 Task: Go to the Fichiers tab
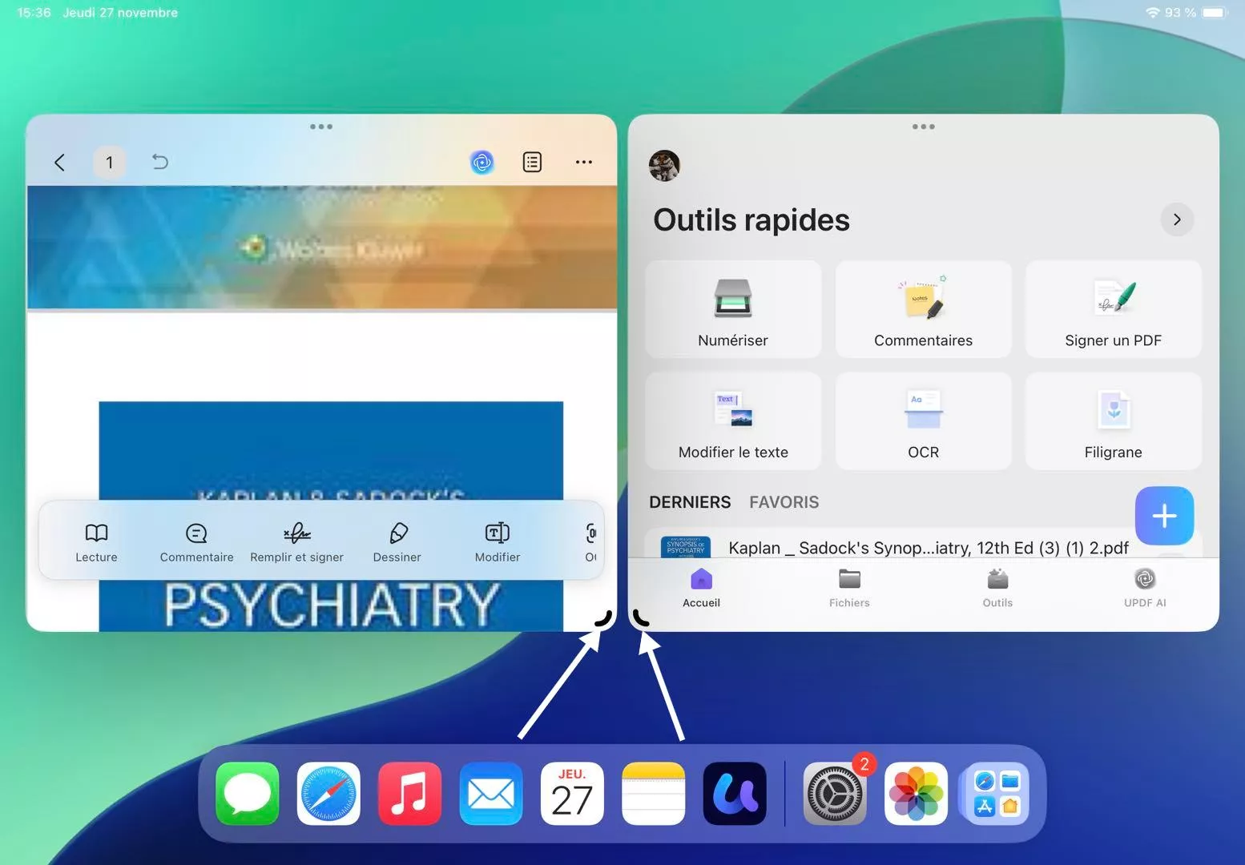click(849, 588)
